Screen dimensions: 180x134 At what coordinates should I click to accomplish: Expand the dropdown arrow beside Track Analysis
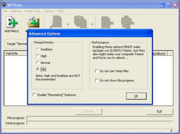point(68,24)
